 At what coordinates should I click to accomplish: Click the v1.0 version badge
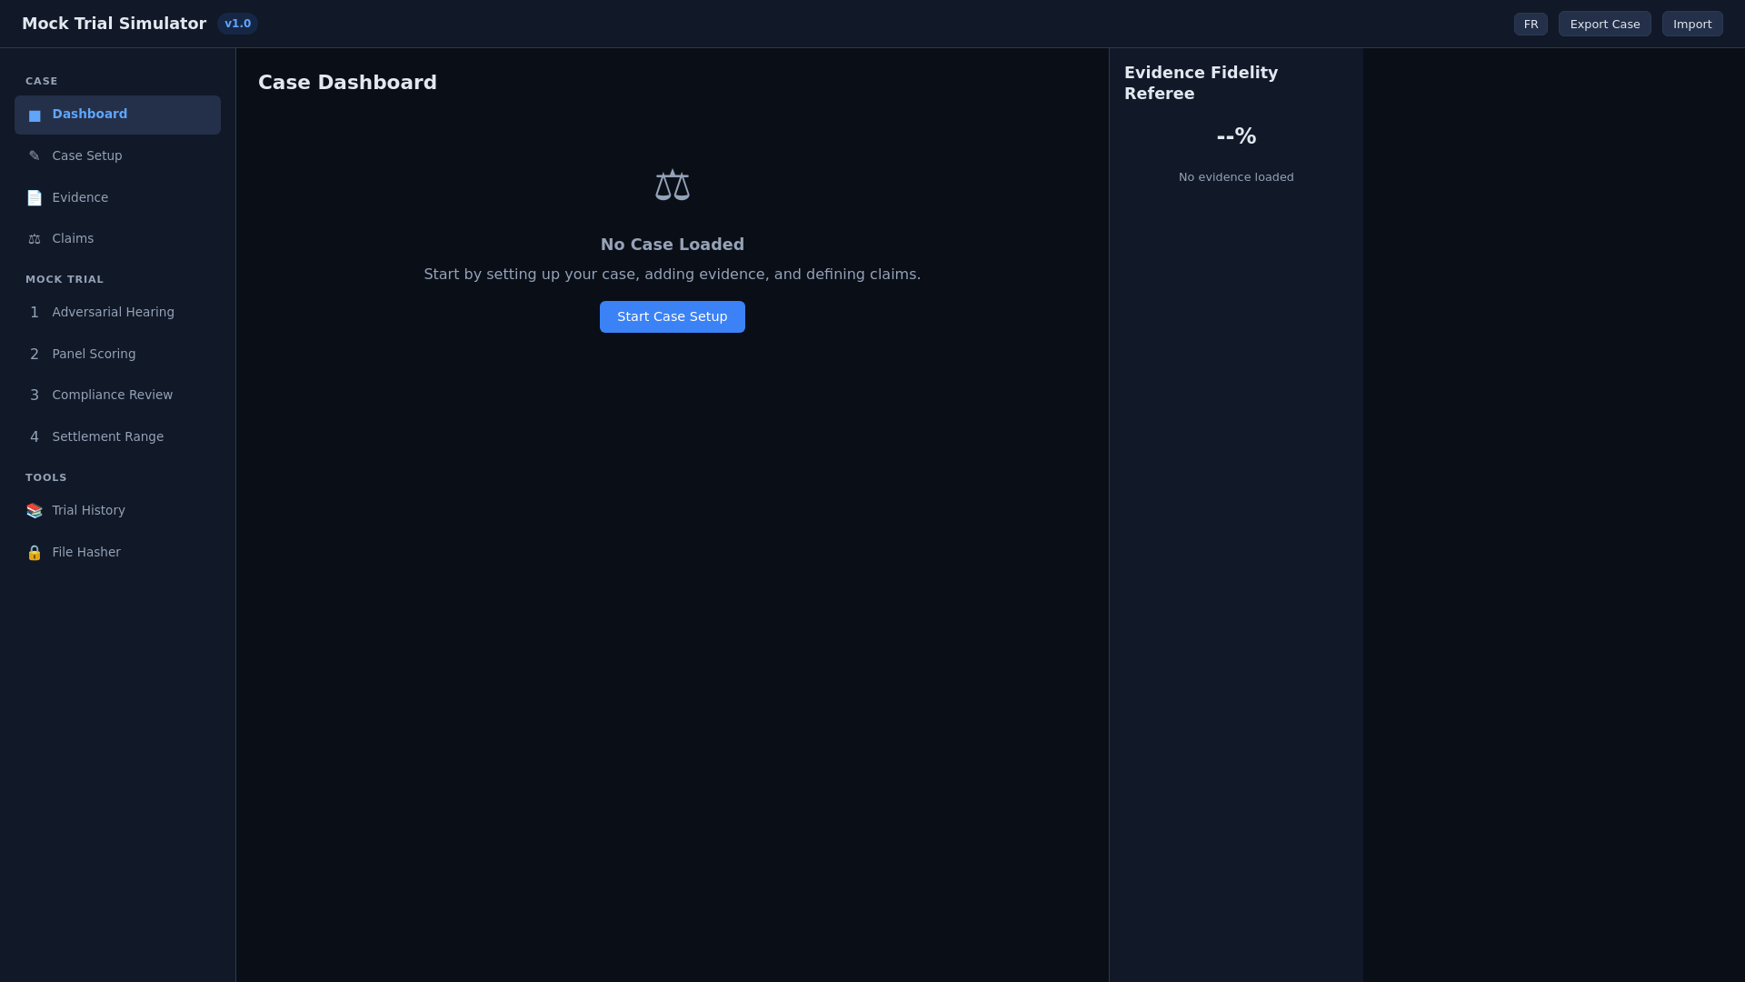pos(237,24)
